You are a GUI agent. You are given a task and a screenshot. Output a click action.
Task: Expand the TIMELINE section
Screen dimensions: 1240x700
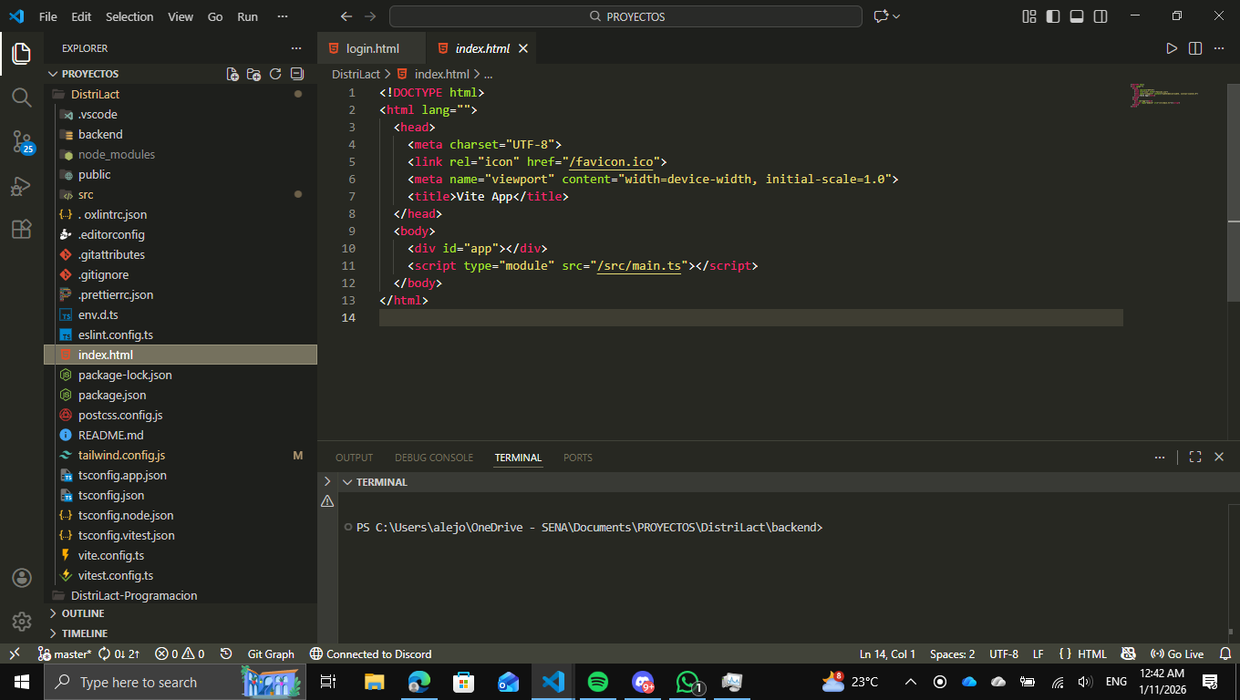[84, 633]
